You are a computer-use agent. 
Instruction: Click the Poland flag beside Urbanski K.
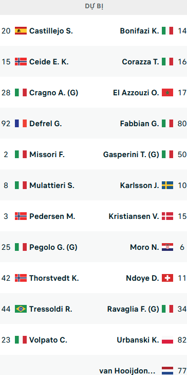[167, 340]
